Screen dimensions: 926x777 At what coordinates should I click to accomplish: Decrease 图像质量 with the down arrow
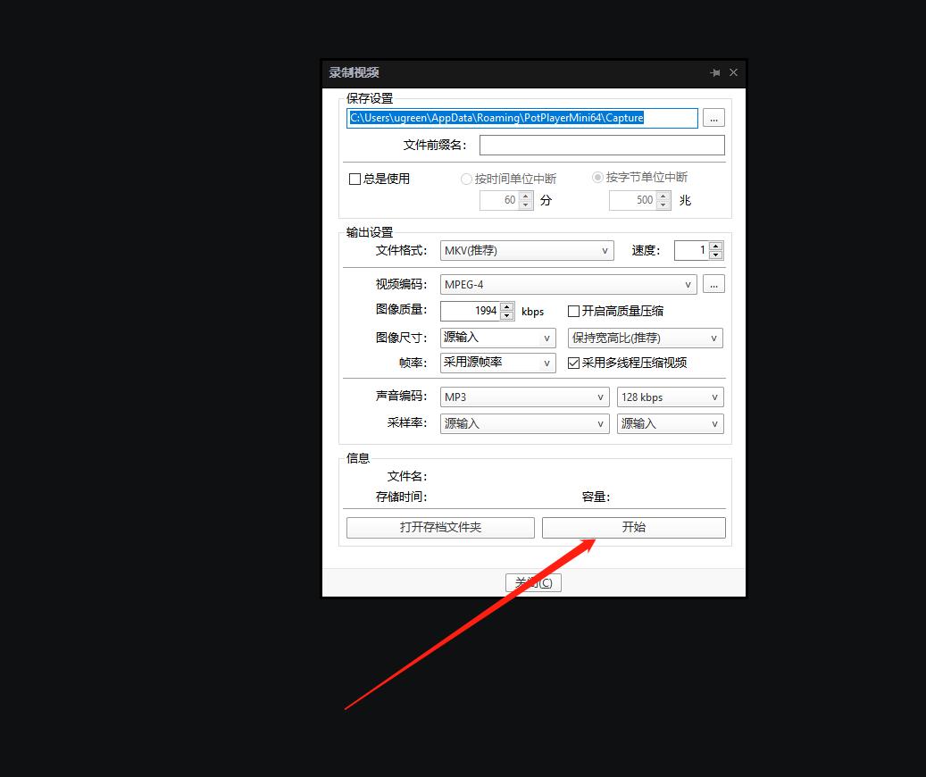[x=506, y=314]
